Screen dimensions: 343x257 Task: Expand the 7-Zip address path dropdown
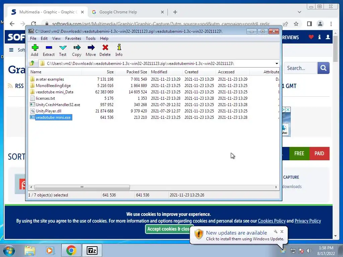(277, 63)
